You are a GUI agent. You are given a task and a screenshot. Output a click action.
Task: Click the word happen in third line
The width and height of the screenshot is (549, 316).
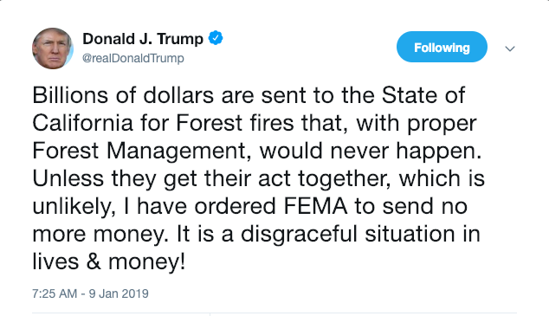tap(436, 152)
